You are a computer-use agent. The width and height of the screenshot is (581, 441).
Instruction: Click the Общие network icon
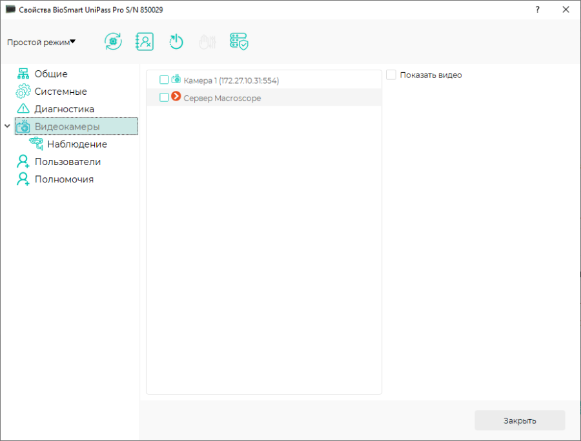point(23,73)
